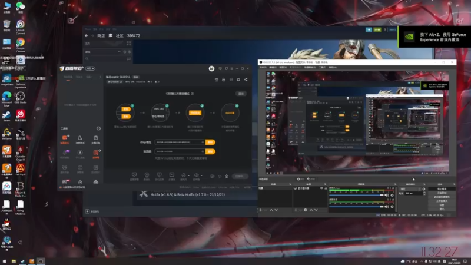This screenshot has height=265, width=471.
Task: Click add source plus in OBS sources panel
Action: click(296, 210)
